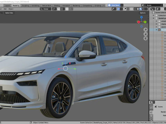
Task: Switch to solid shading mode
Action: 138,9
